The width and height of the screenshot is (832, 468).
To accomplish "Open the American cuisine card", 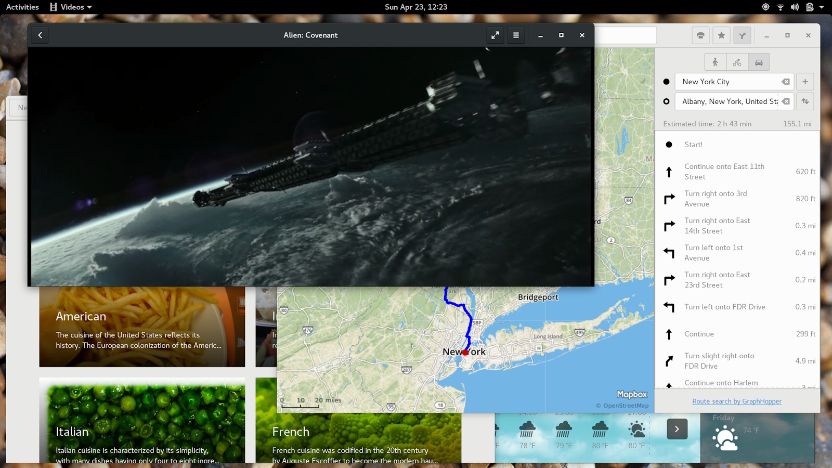I will coord(142,327).
